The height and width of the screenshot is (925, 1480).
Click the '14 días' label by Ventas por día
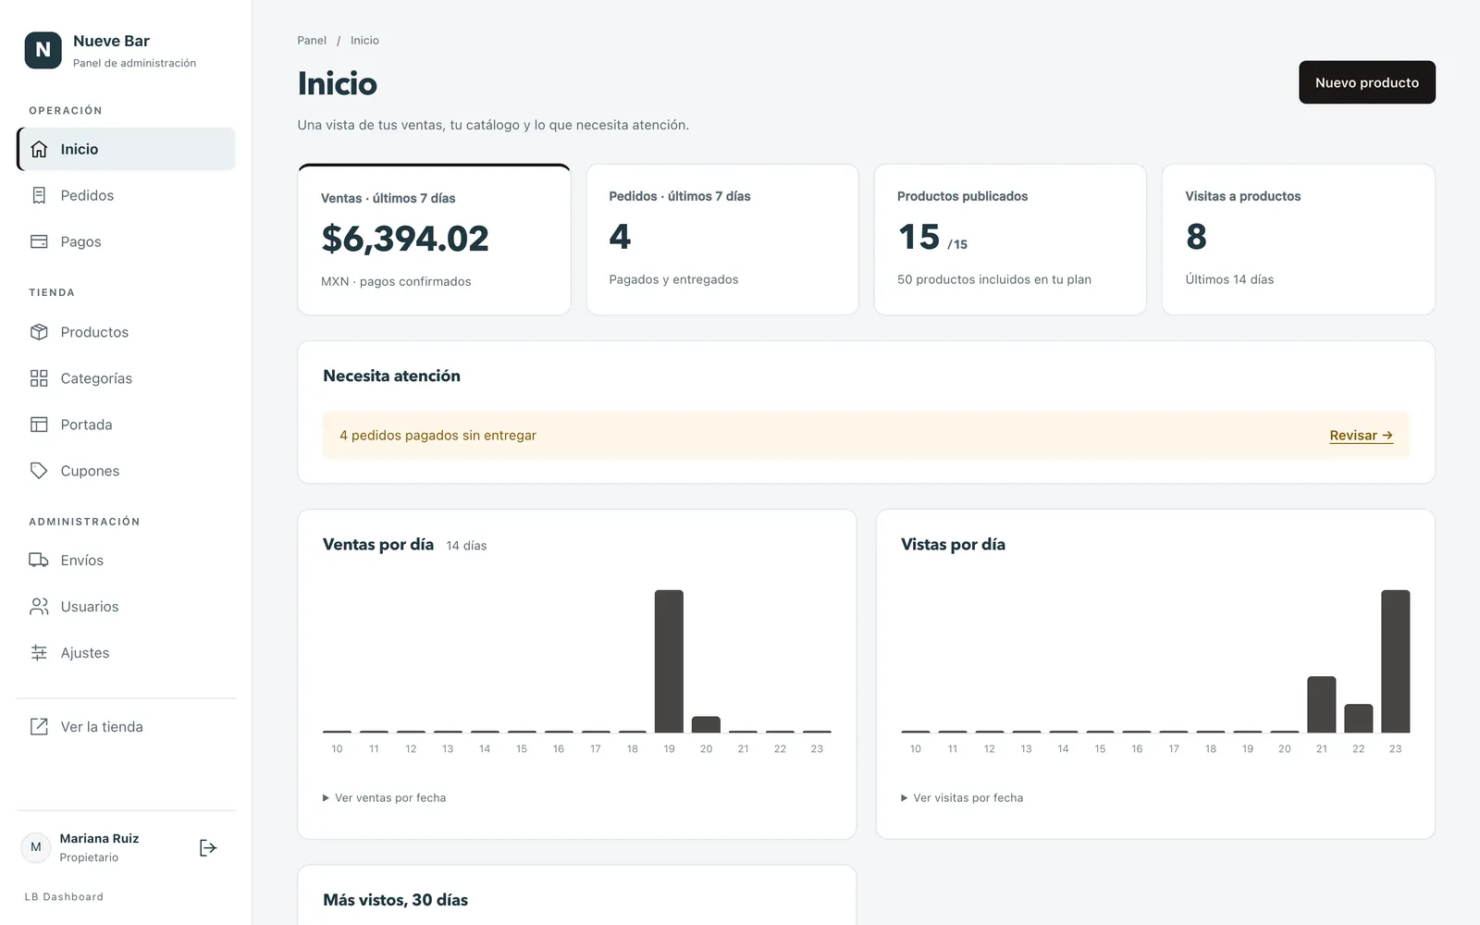pyautogui.click(x=466, y=546)
